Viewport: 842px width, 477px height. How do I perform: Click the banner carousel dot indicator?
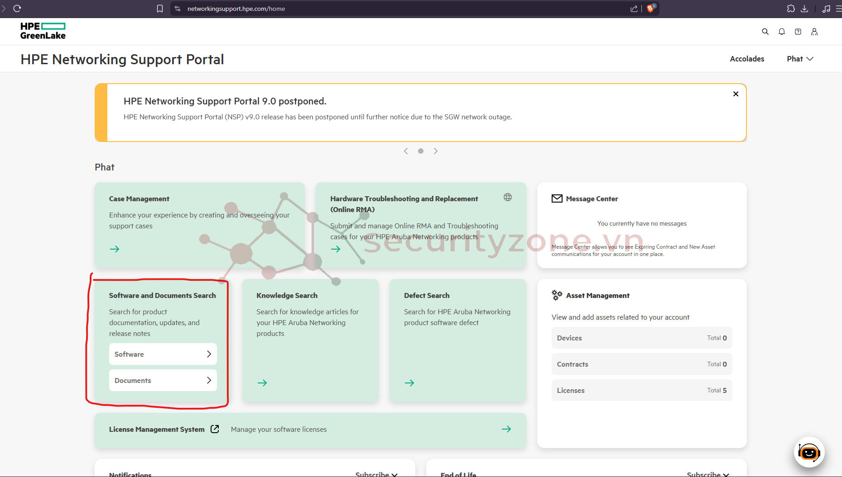(421, 151)
